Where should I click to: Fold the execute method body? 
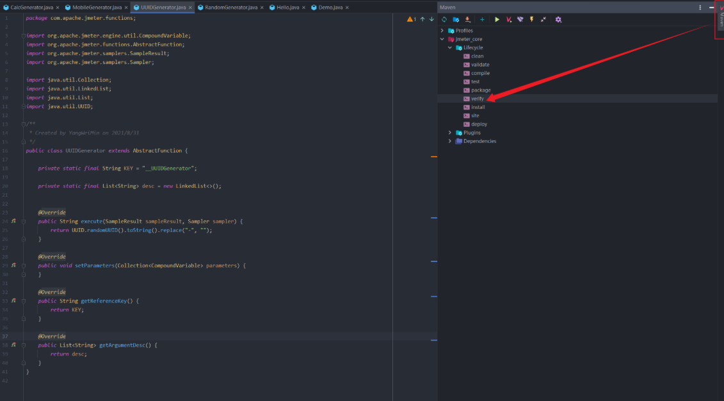(x=24, y=221)
